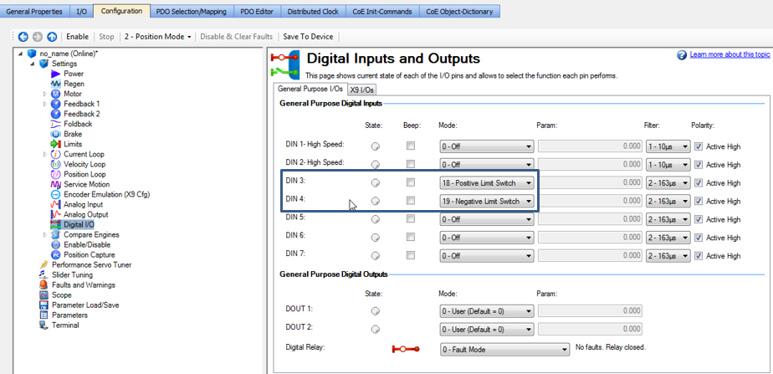Click the Limits tree icon
Screen dimensions: 773x374
[55, 144]
